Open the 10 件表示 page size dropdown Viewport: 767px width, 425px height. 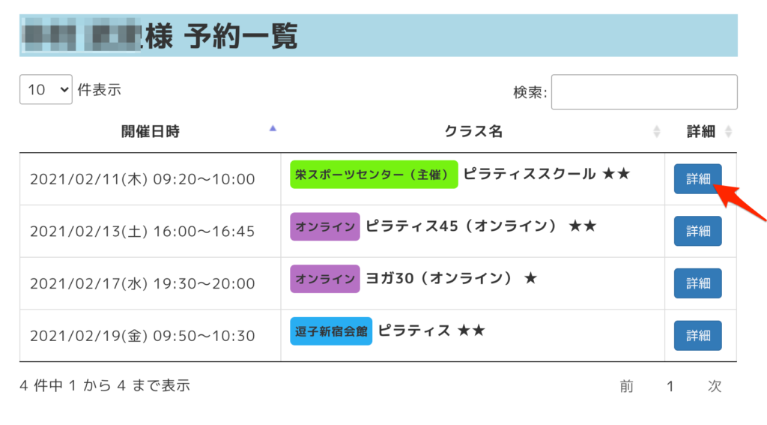[46, 90]
